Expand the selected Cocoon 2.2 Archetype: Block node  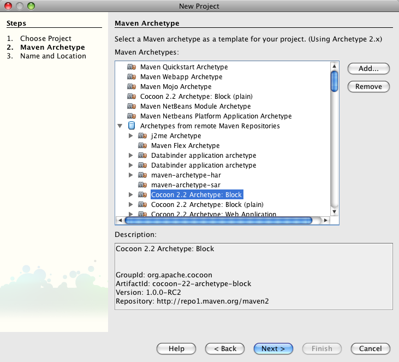click(130, 195)
